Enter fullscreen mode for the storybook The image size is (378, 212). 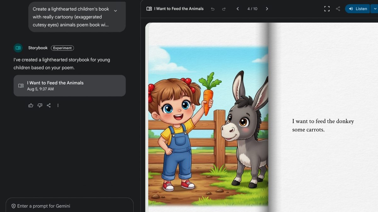point(327,9)
